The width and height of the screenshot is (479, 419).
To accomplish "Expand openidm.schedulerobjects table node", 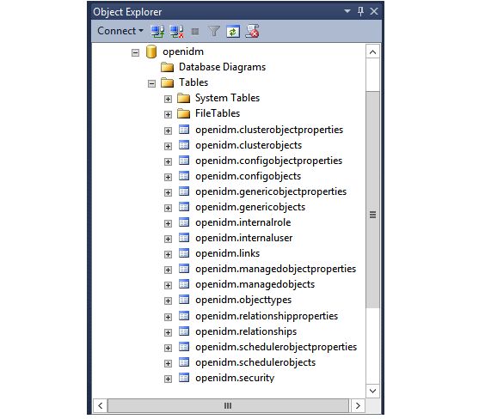I will (168, 363).
